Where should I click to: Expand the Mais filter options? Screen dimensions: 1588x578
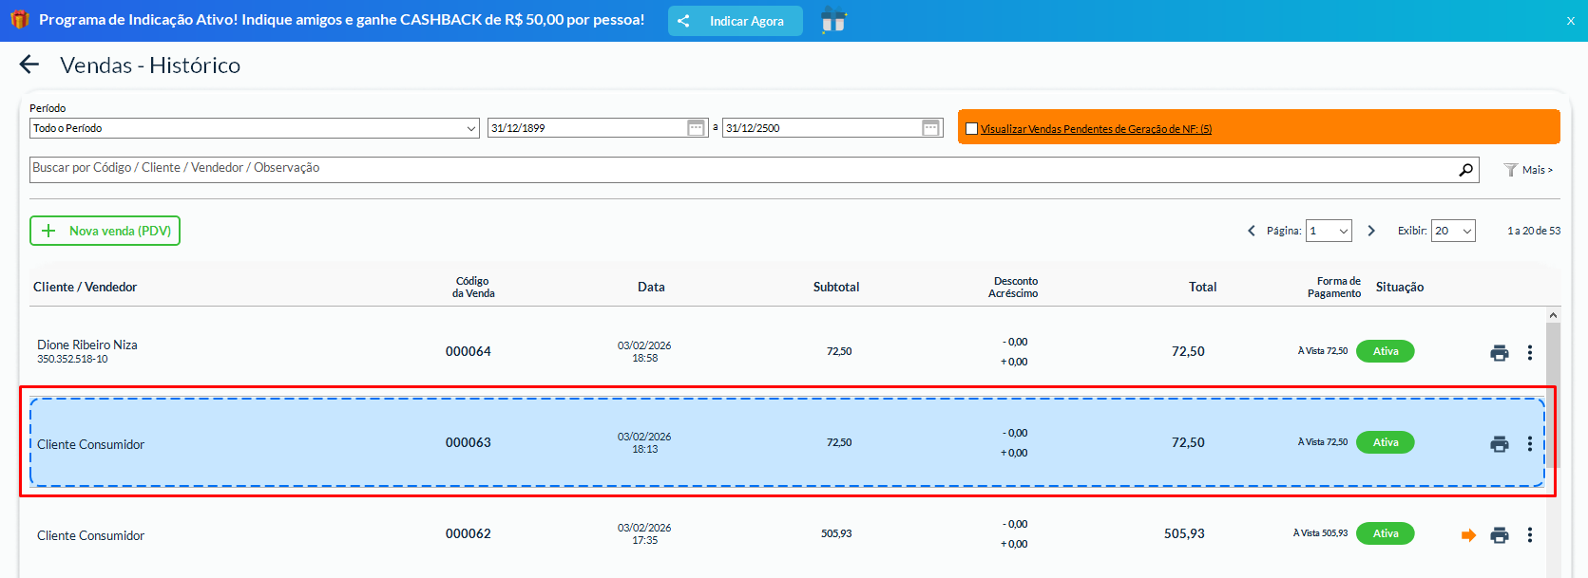click(x=1528, y=170)
